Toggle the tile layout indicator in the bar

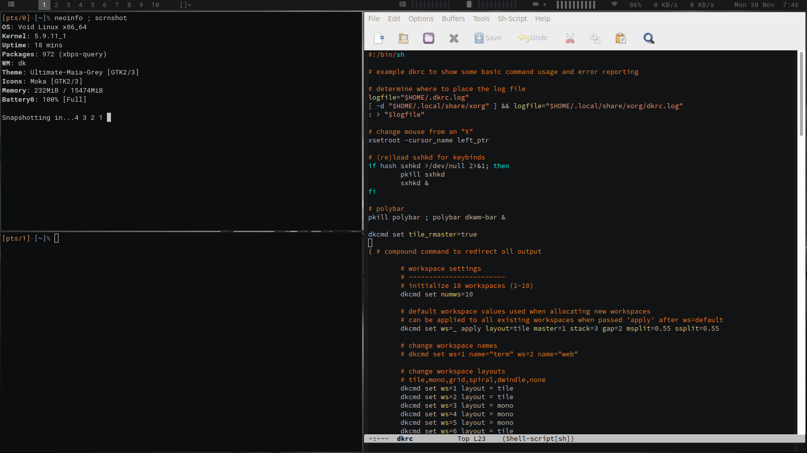click(x=186, y=5)
